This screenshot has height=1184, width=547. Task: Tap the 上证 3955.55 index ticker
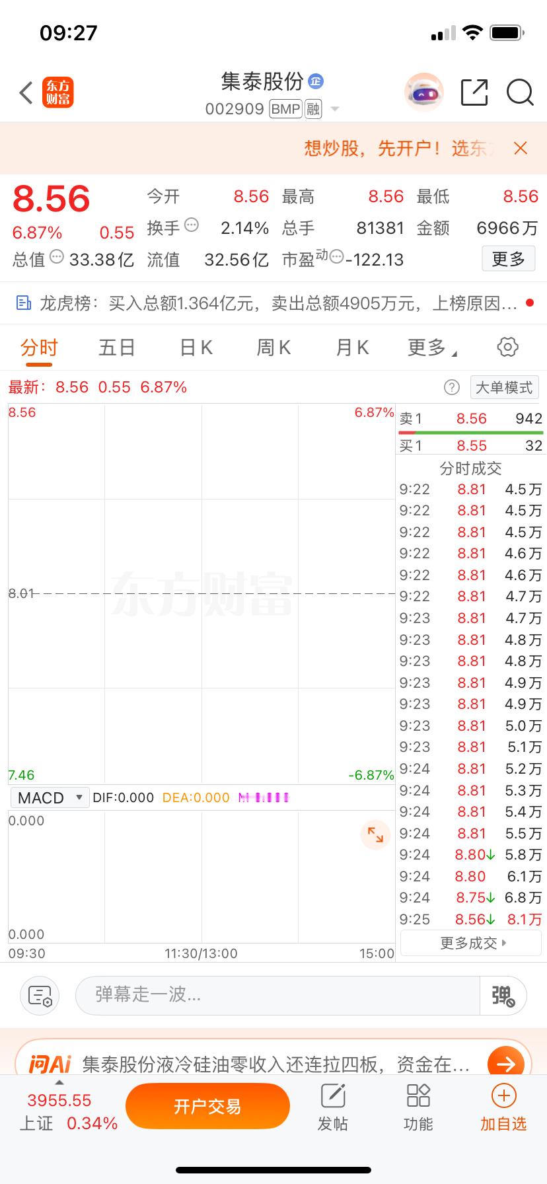68,1111
